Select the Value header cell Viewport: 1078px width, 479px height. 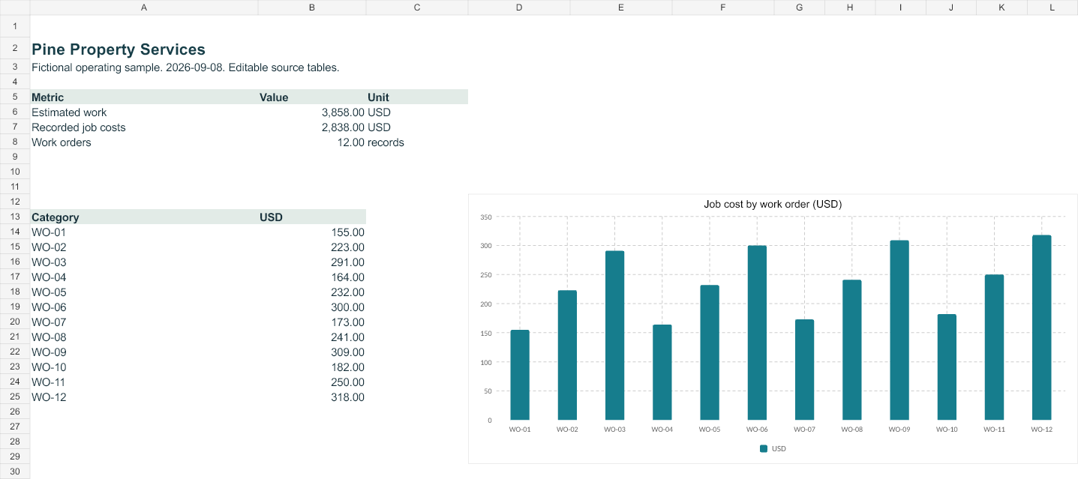(x=312, y=97)
